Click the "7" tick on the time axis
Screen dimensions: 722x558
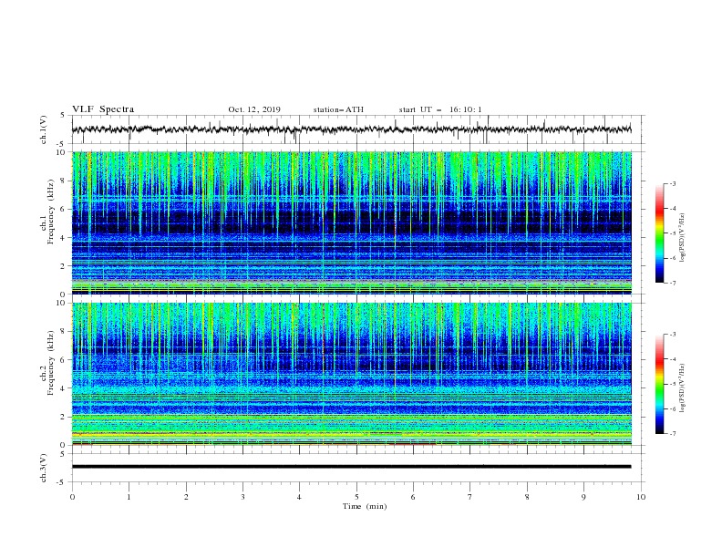[x=470, y=497]
